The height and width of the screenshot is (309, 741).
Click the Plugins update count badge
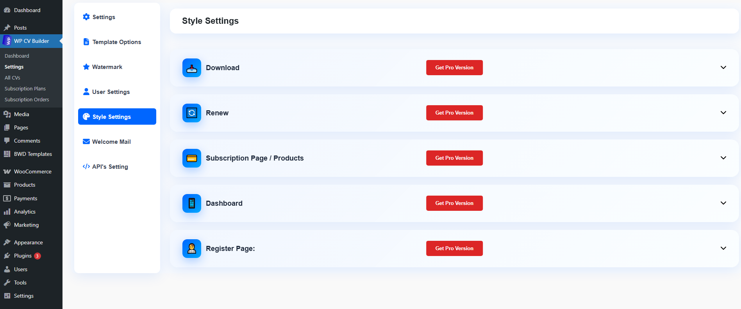[x=37, y=256]
